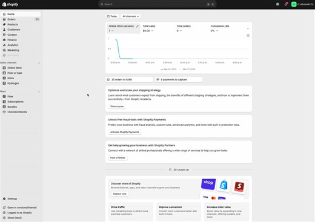Click the Online Store channel icon
This screenshot has height=222, width=315.
pos(4,68)
